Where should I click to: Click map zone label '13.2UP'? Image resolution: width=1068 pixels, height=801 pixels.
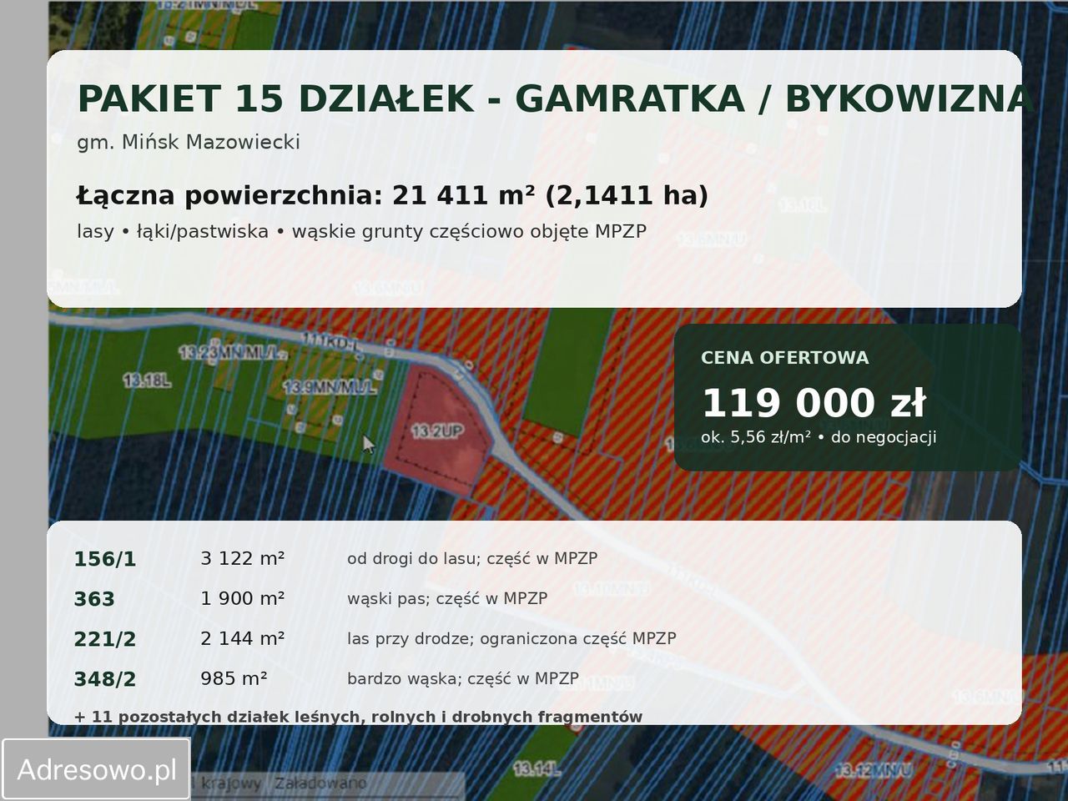point(437,431)
